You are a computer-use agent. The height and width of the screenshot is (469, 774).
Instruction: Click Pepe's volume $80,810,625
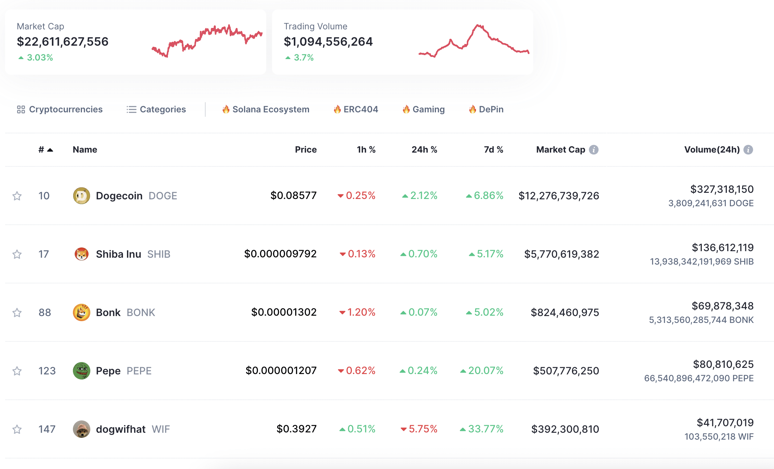click(x=724, y=364)
